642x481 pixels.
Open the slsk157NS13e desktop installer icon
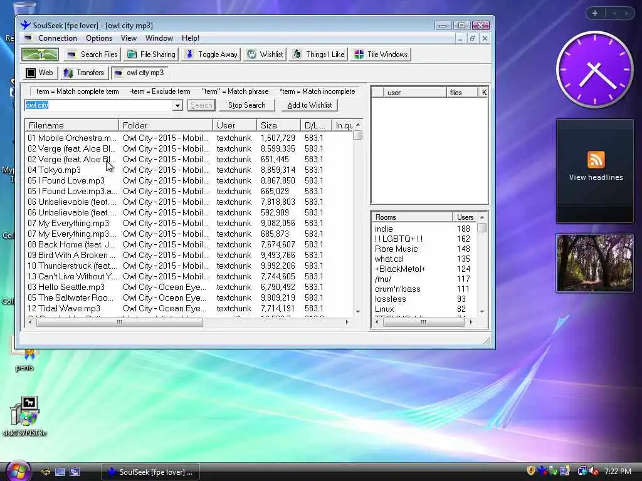(x=24, y=416)
